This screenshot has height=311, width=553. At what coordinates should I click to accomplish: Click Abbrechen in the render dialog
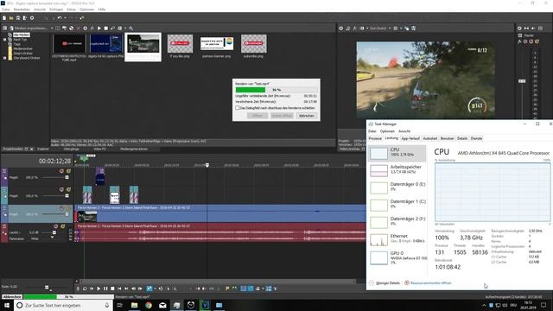pos(307,116)
